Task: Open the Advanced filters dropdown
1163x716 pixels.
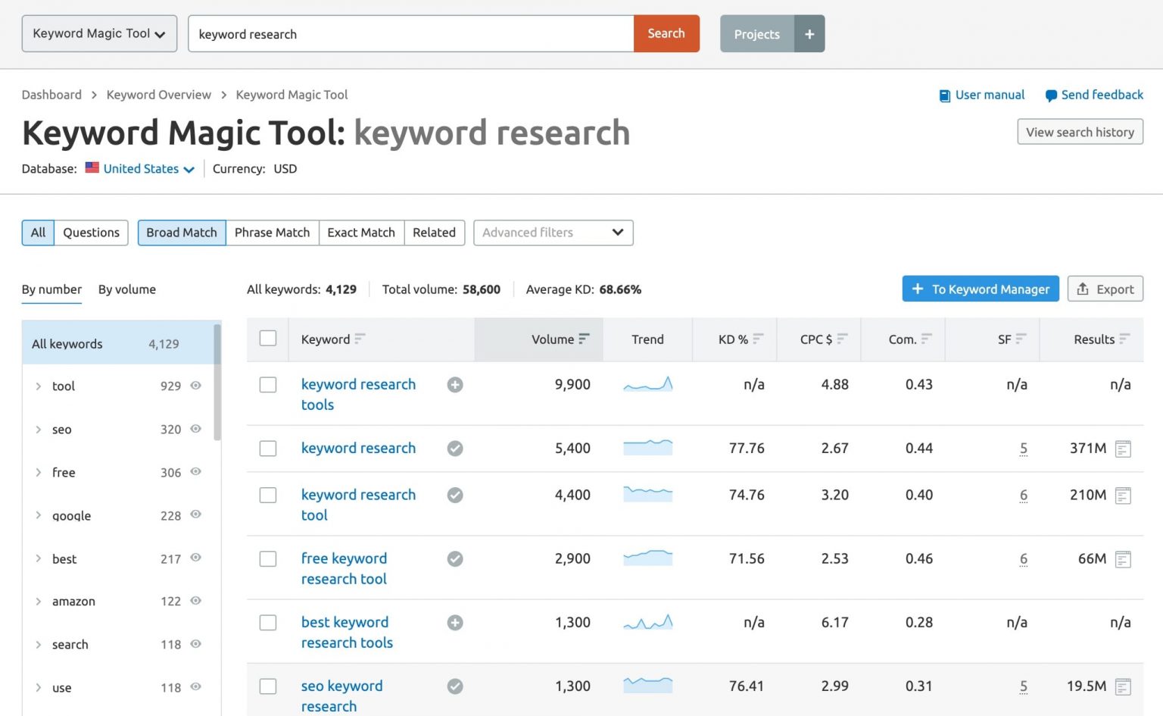Action: tap(553, 232)
